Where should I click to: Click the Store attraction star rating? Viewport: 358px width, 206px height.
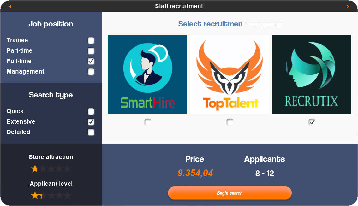(x=51, y=168)
